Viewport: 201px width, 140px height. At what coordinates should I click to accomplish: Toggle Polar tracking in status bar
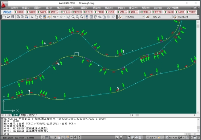(55, 137)
